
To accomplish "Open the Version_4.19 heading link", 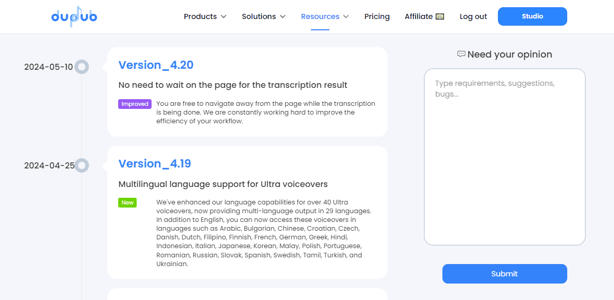I will [155, 163].
